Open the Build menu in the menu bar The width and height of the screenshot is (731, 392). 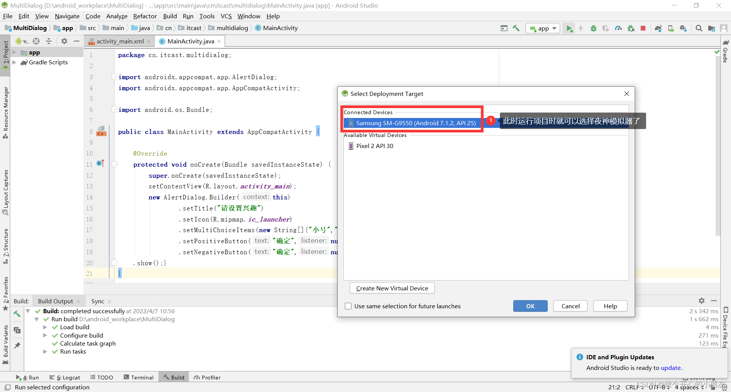[x=170, y=16]
